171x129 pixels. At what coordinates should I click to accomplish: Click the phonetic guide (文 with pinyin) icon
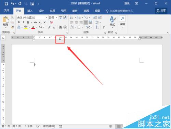pos(61,17)
